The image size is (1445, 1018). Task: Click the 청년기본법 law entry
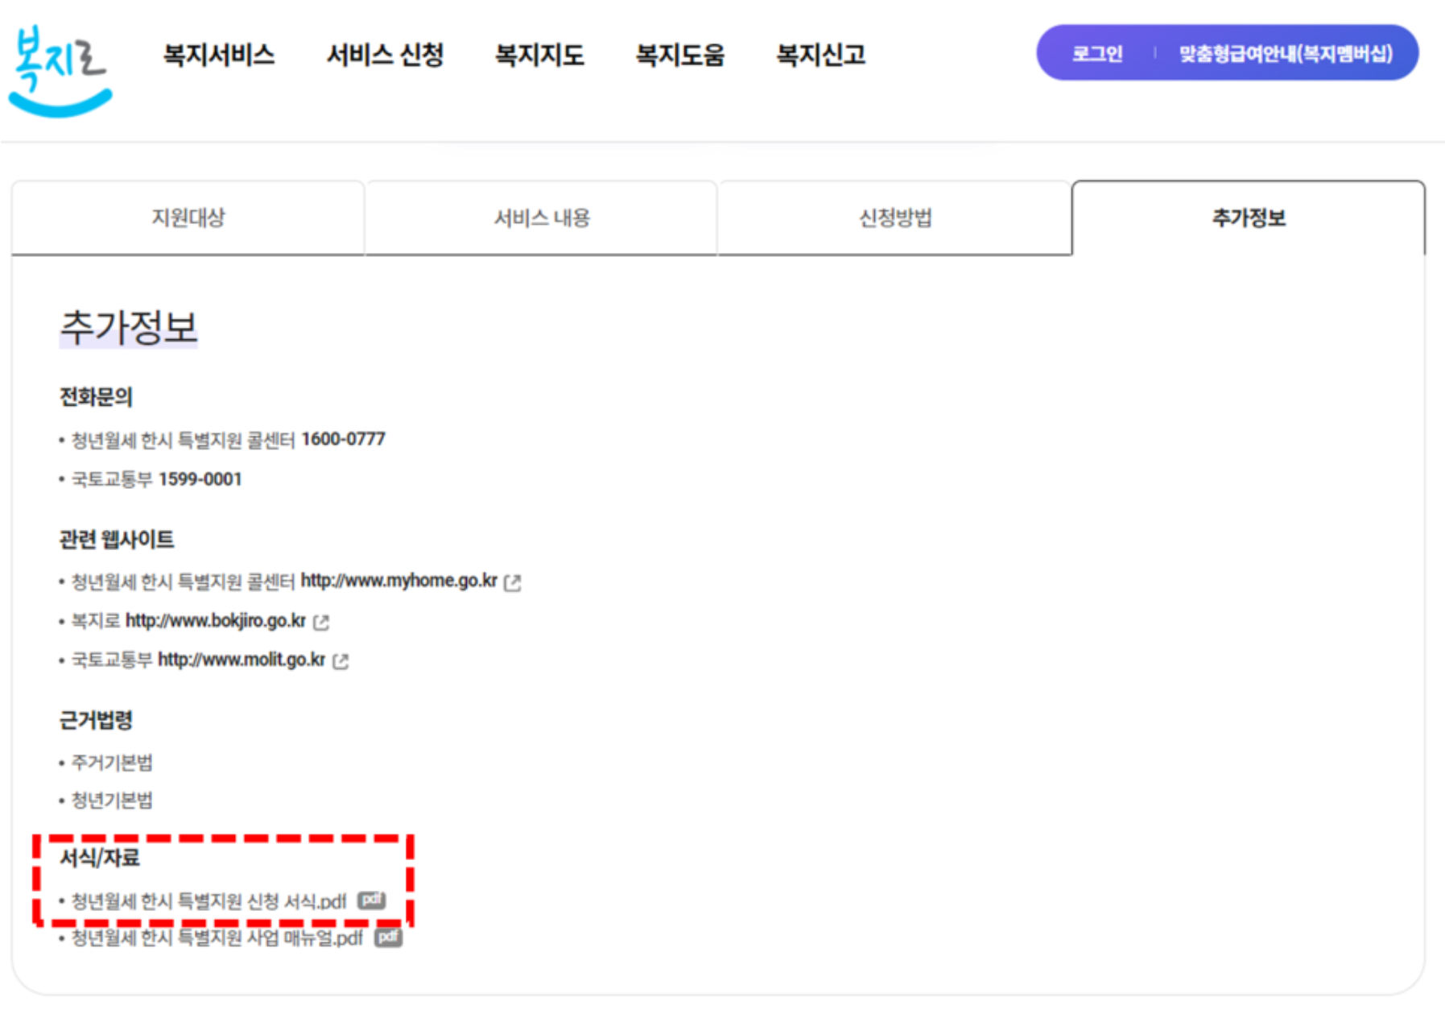point(112,801)
